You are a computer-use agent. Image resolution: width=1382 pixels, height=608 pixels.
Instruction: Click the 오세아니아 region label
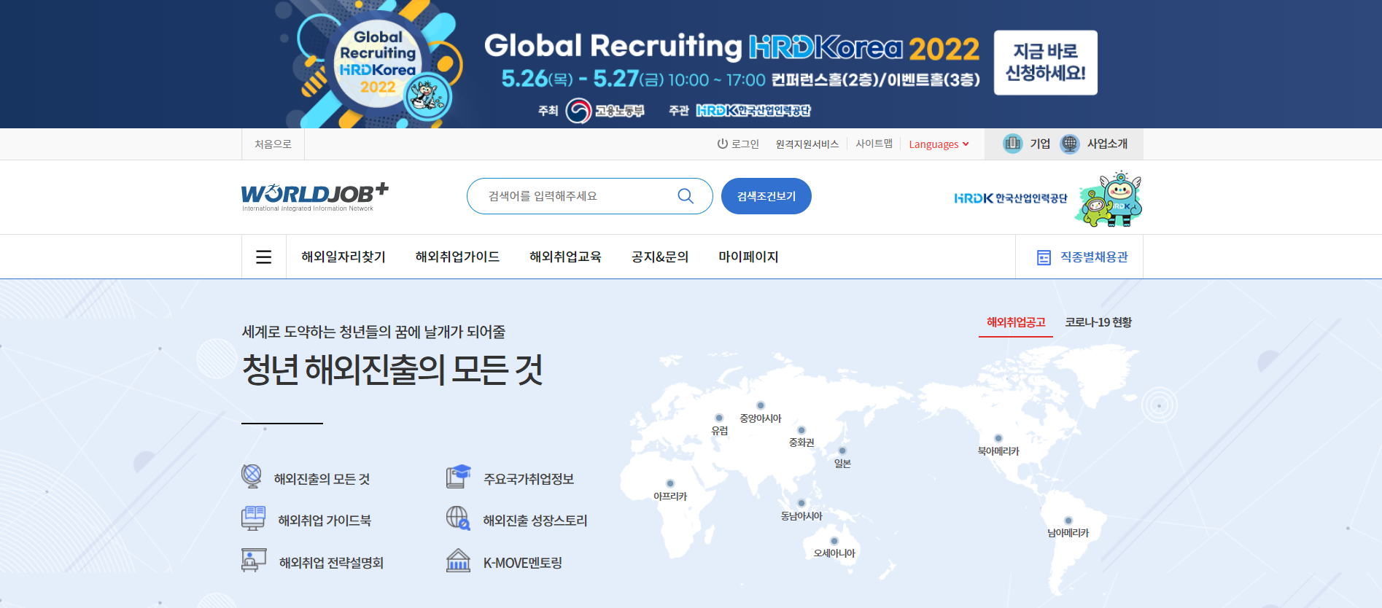point(834,553)
